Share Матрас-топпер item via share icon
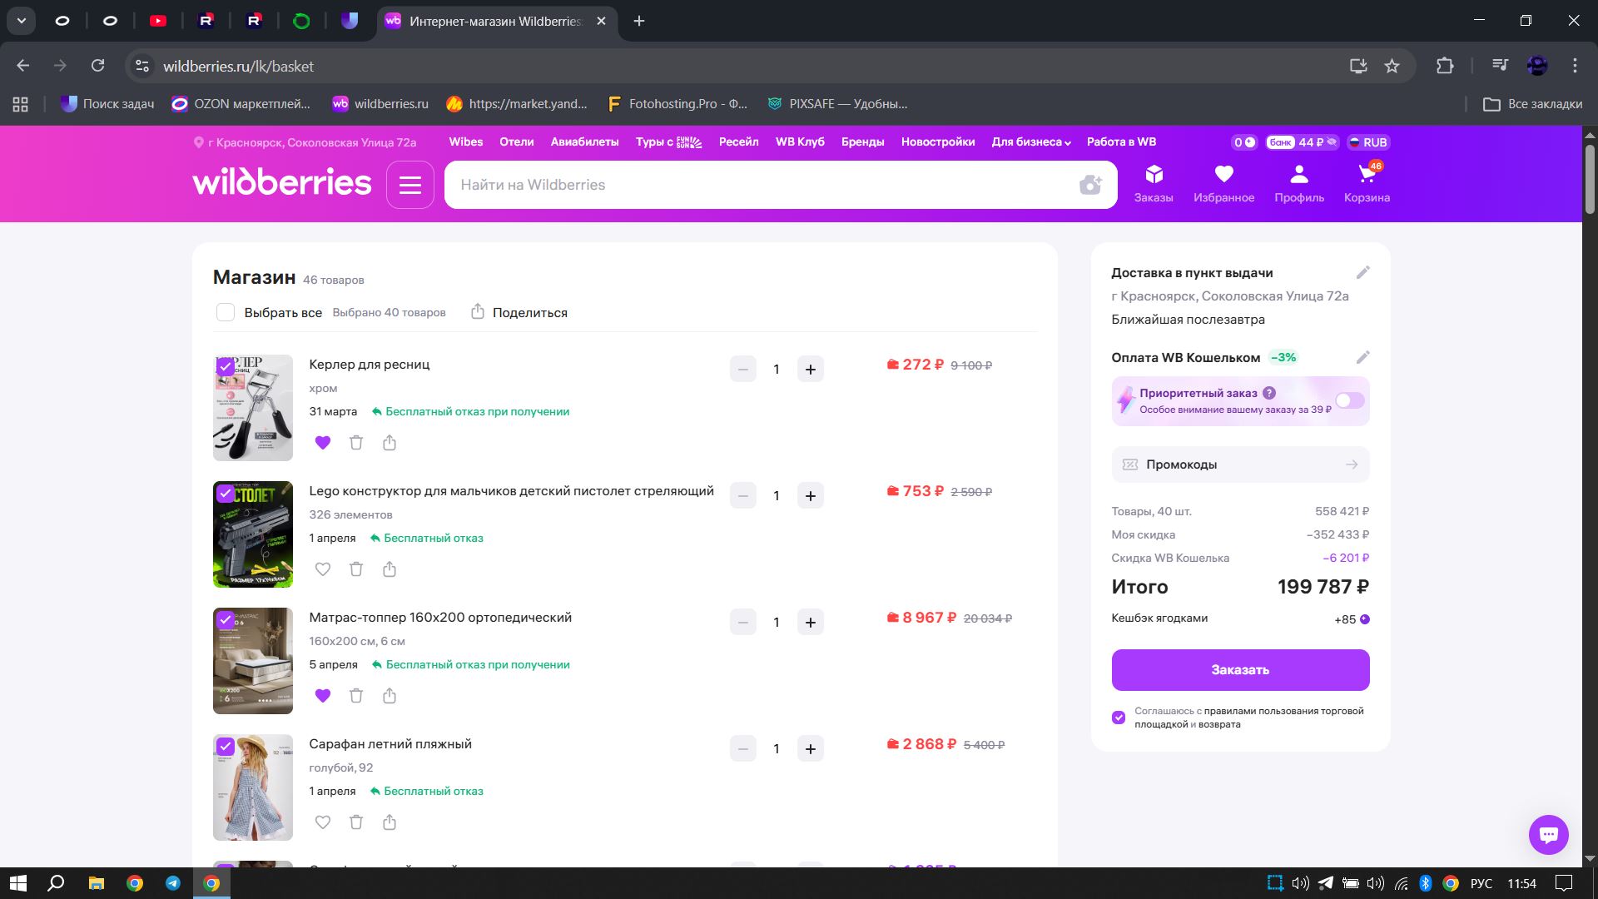This screenshot has width=1598, height=899. coord(390,696)
